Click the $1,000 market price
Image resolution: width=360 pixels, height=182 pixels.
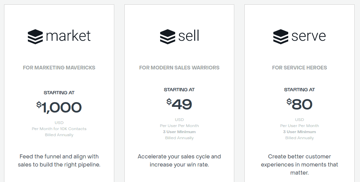coord(59,107)
